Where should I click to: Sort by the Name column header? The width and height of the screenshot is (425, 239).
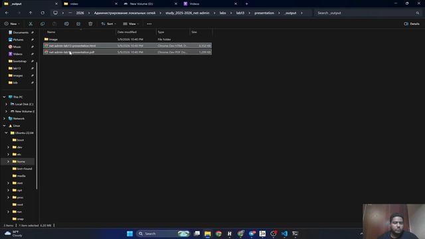tap(80, 32)
